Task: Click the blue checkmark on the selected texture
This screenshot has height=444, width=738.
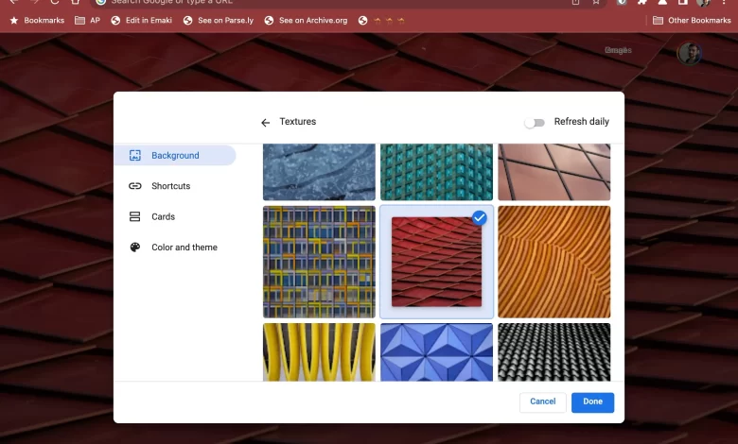Action: click(479, 218)
